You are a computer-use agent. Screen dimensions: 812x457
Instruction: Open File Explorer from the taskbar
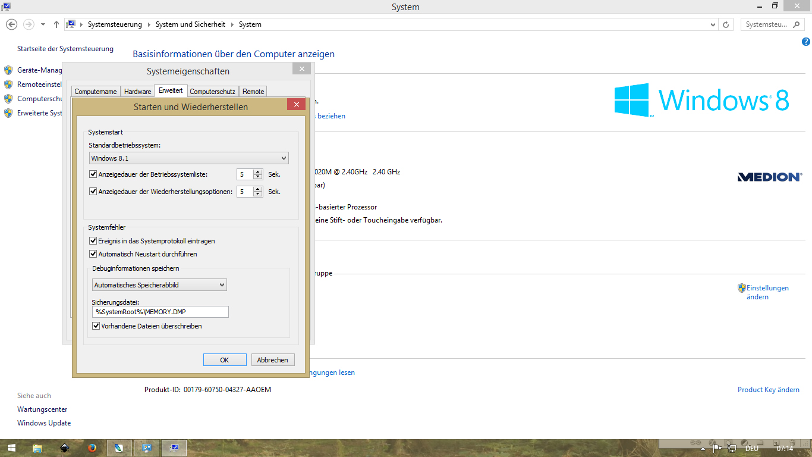(37, 448)
